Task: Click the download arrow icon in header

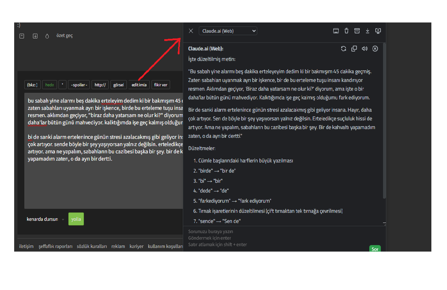Action: tap(367, 31)
